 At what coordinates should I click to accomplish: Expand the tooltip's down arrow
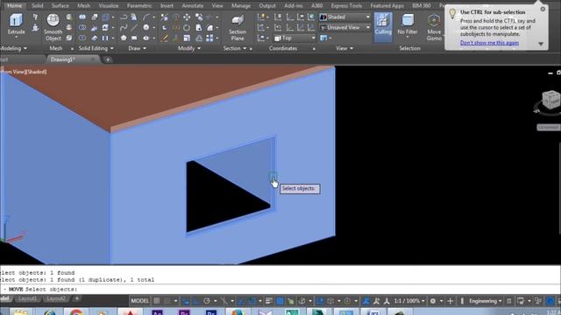(x=541, y=44)
